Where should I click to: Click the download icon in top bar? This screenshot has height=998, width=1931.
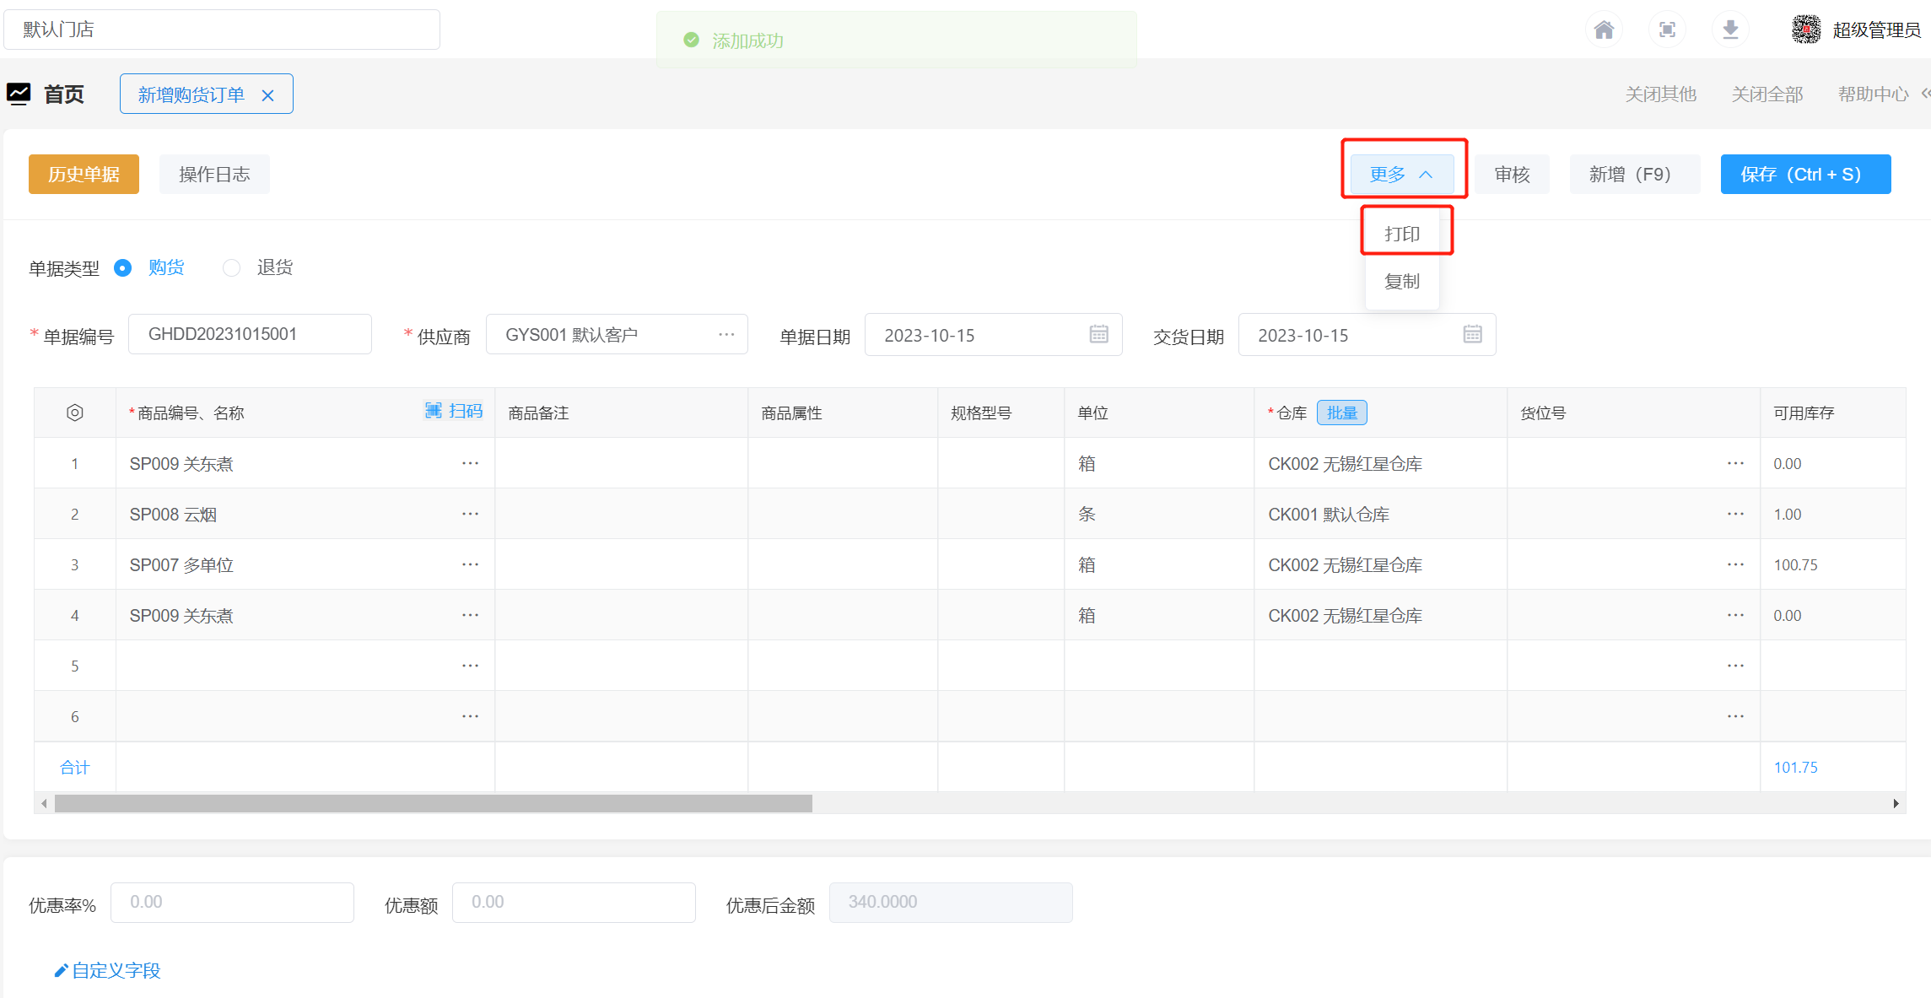(1730, 30)
